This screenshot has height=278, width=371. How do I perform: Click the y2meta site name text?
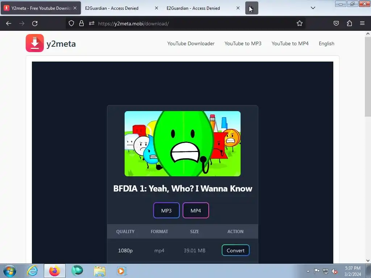tap(61, 44)
